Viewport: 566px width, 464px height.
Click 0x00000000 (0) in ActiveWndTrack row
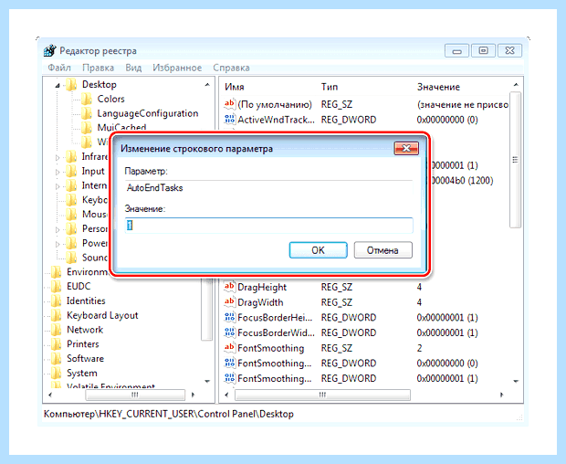click(x=447, y=120)
